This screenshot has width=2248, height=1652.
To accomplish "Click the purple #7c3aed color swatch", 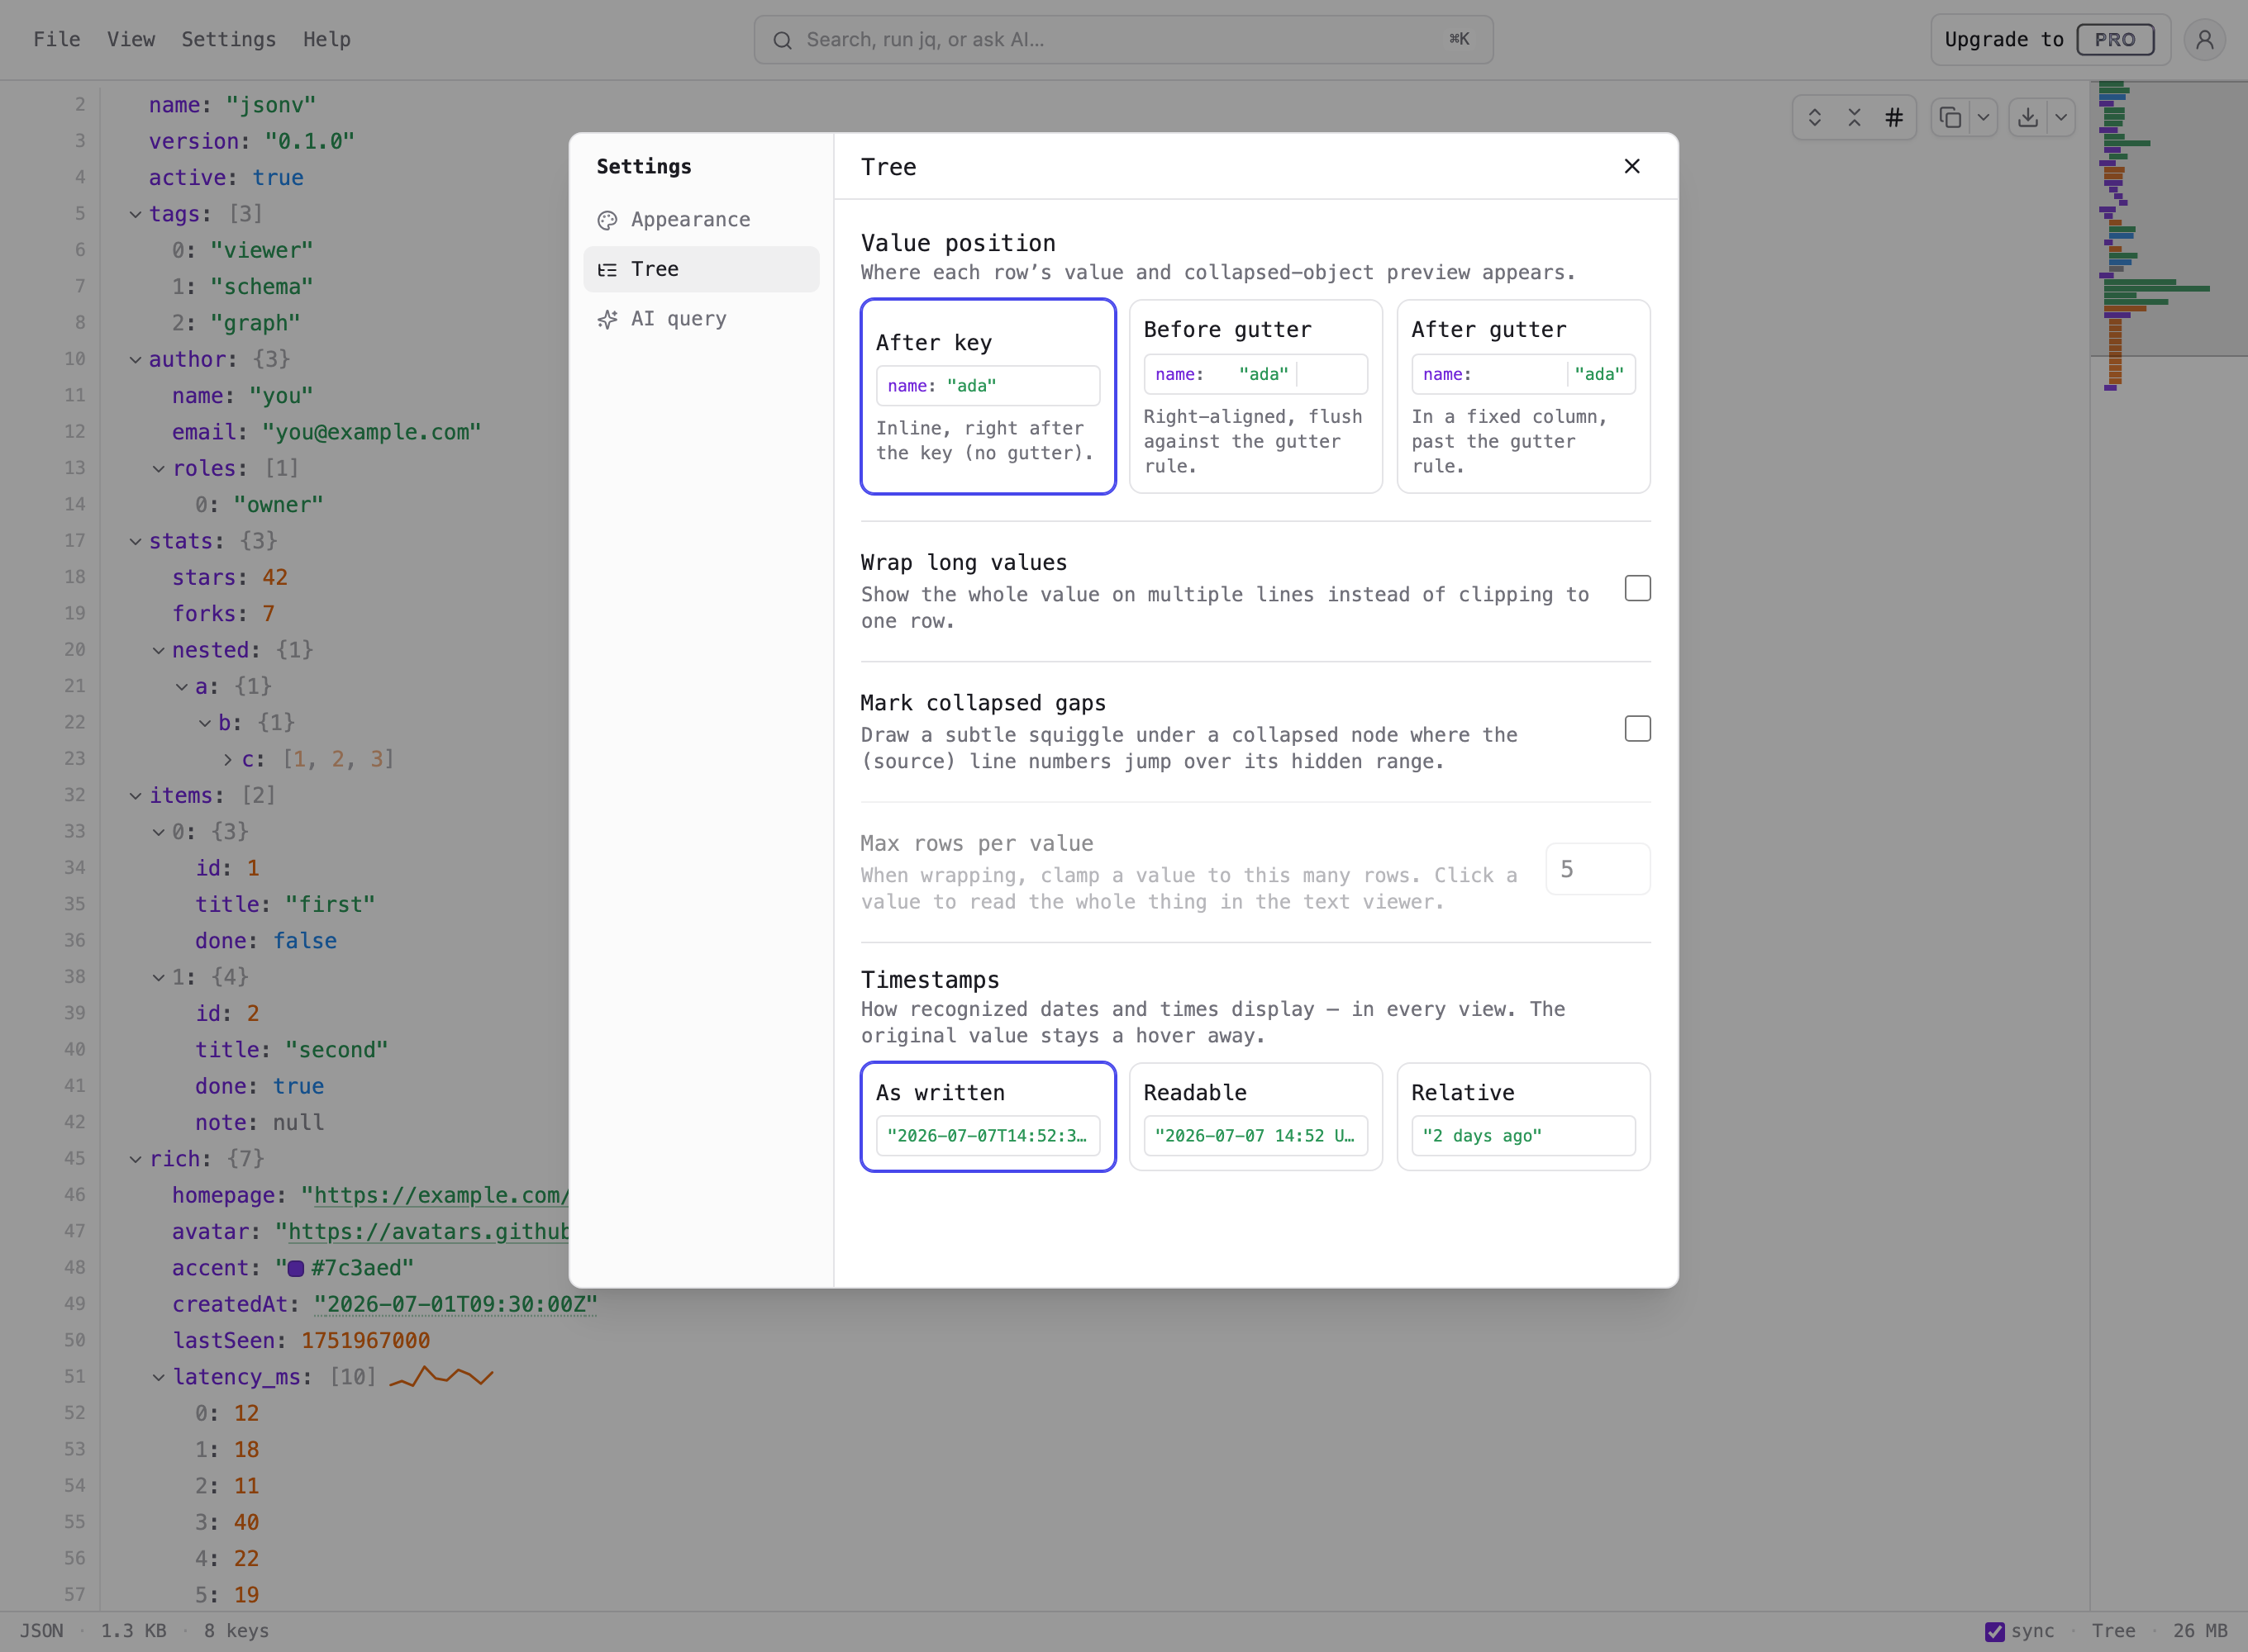I will (296, 1268).
